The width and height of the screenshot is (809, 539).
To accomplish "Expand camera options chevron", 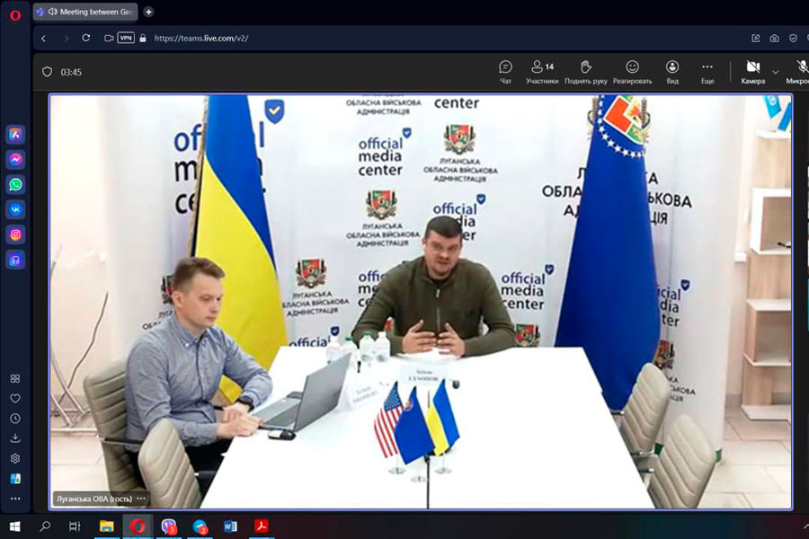I will 775,72.
